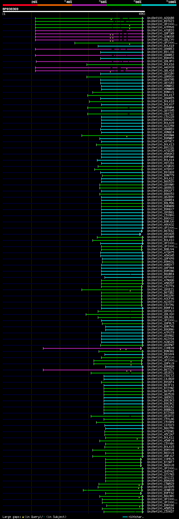Open hit UniRef100_A7QED3
Screen dimensions: 179x519
pyautogui.click(x=161, y=31)
